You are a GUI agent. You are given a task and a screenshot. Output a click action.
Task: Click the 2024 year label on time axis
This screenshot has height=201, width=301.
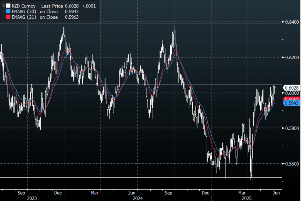[x=138, y=198]
